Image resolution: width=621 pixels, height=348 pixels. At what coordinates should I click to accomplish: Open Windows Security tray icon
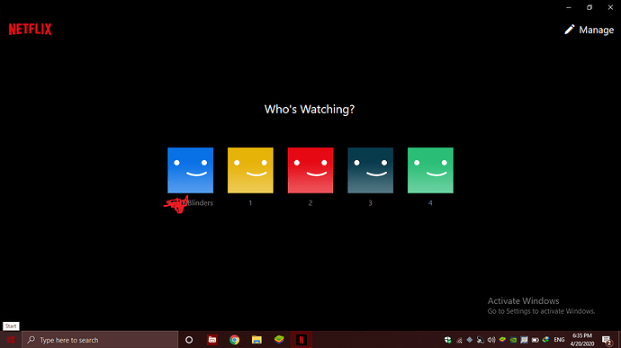(448, 340)
